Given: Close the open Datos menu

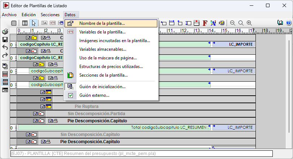Looking at the screenshot, I should pos(70,15).
